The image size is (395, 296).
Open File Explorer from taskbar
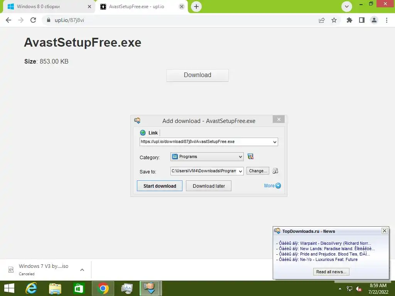click(x=55, y=288)
